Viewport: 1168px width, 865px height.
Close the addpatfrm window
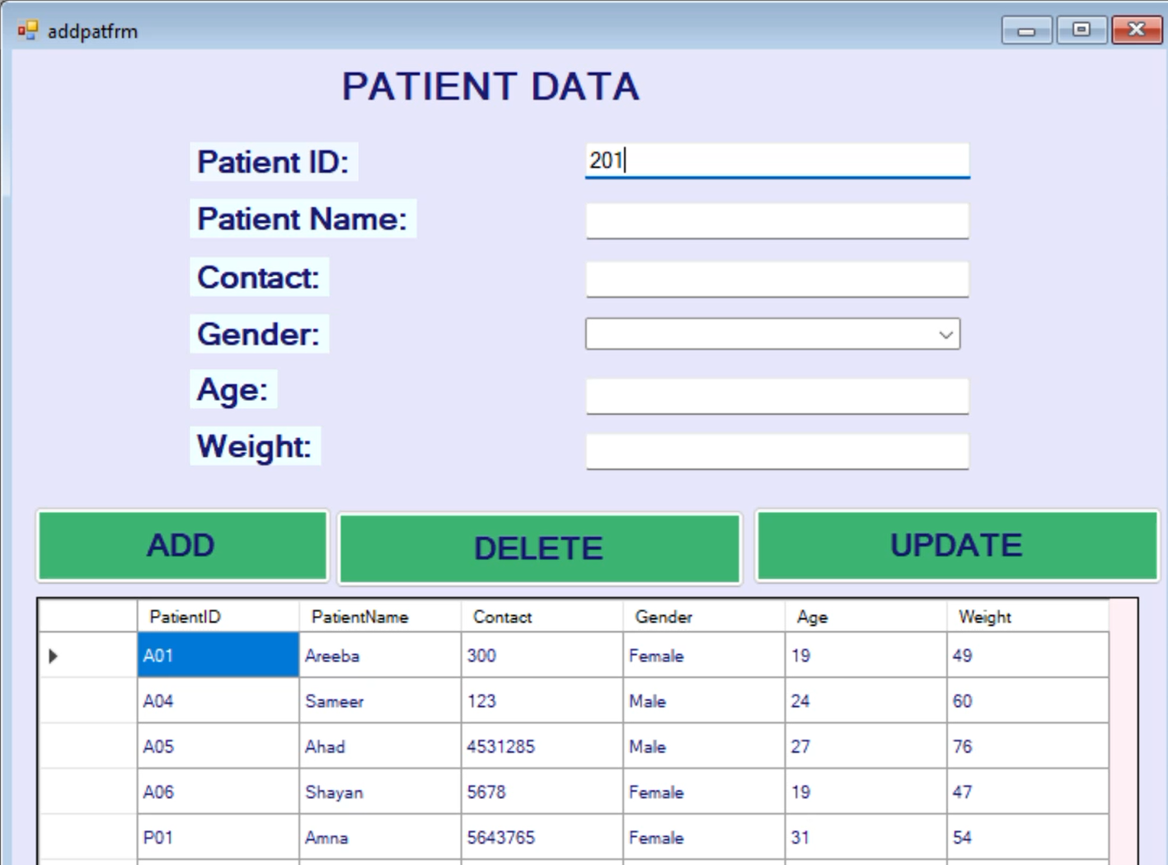click(x=1137, y=31)
